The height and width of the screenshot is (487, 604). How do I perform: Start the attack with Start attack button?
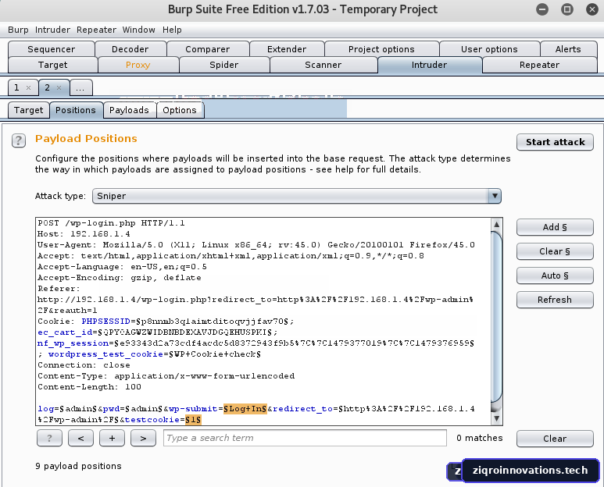tap(555, 142)
